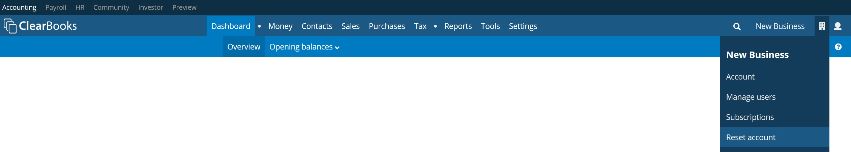Go to the Accounting product link

tap(19, 7)
